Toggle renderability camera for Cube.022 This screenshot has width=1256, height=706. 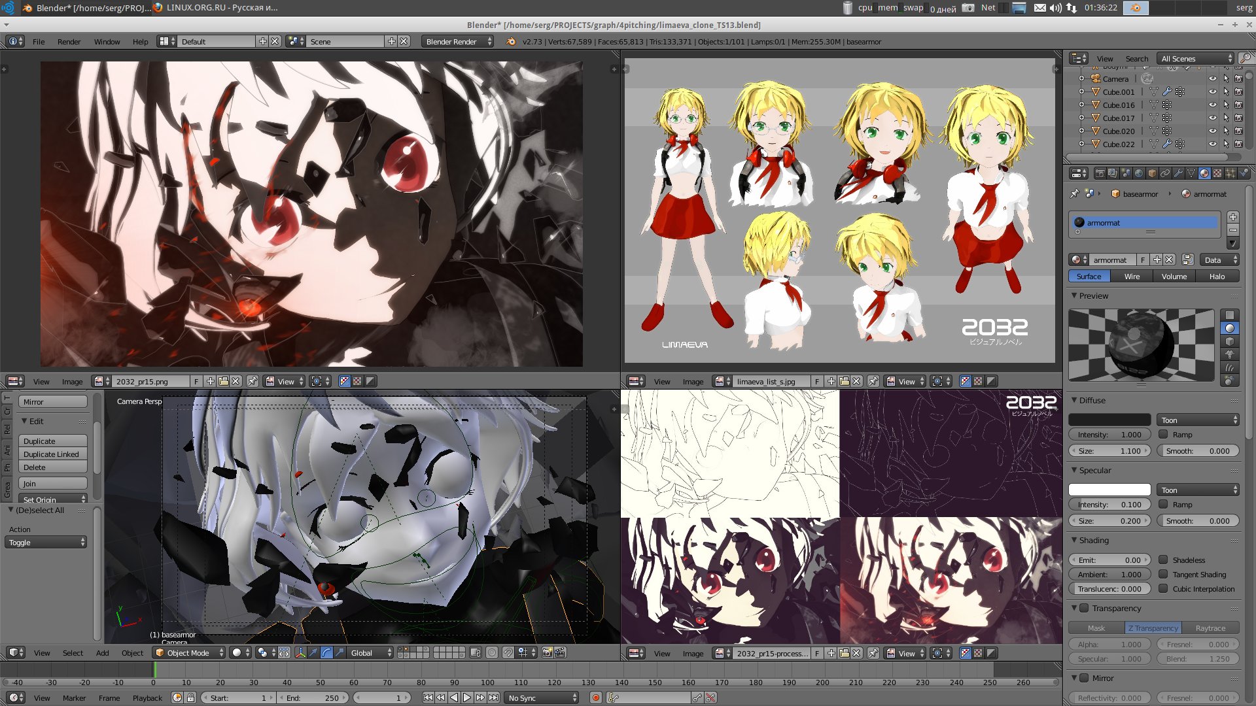(x=1238, y=144)
